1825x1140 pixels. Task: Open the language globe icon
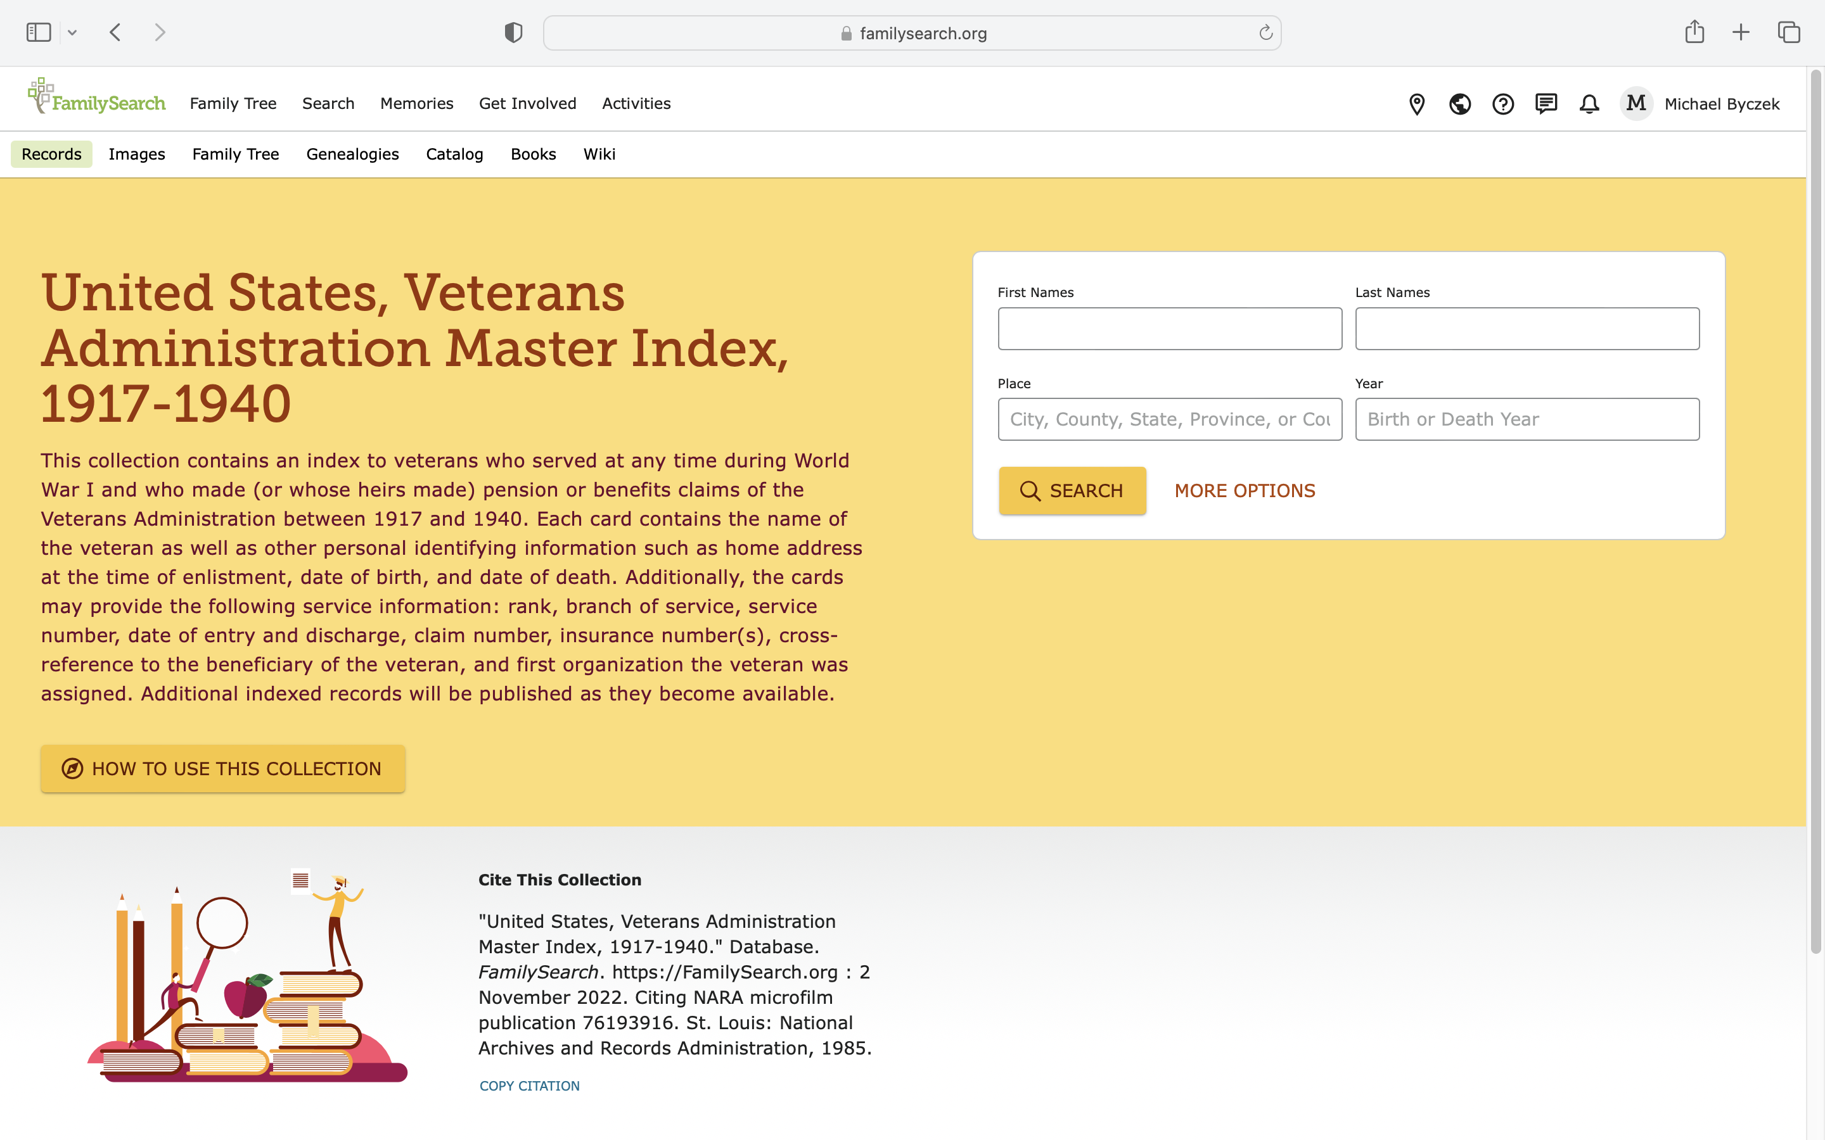(1459, 104)
